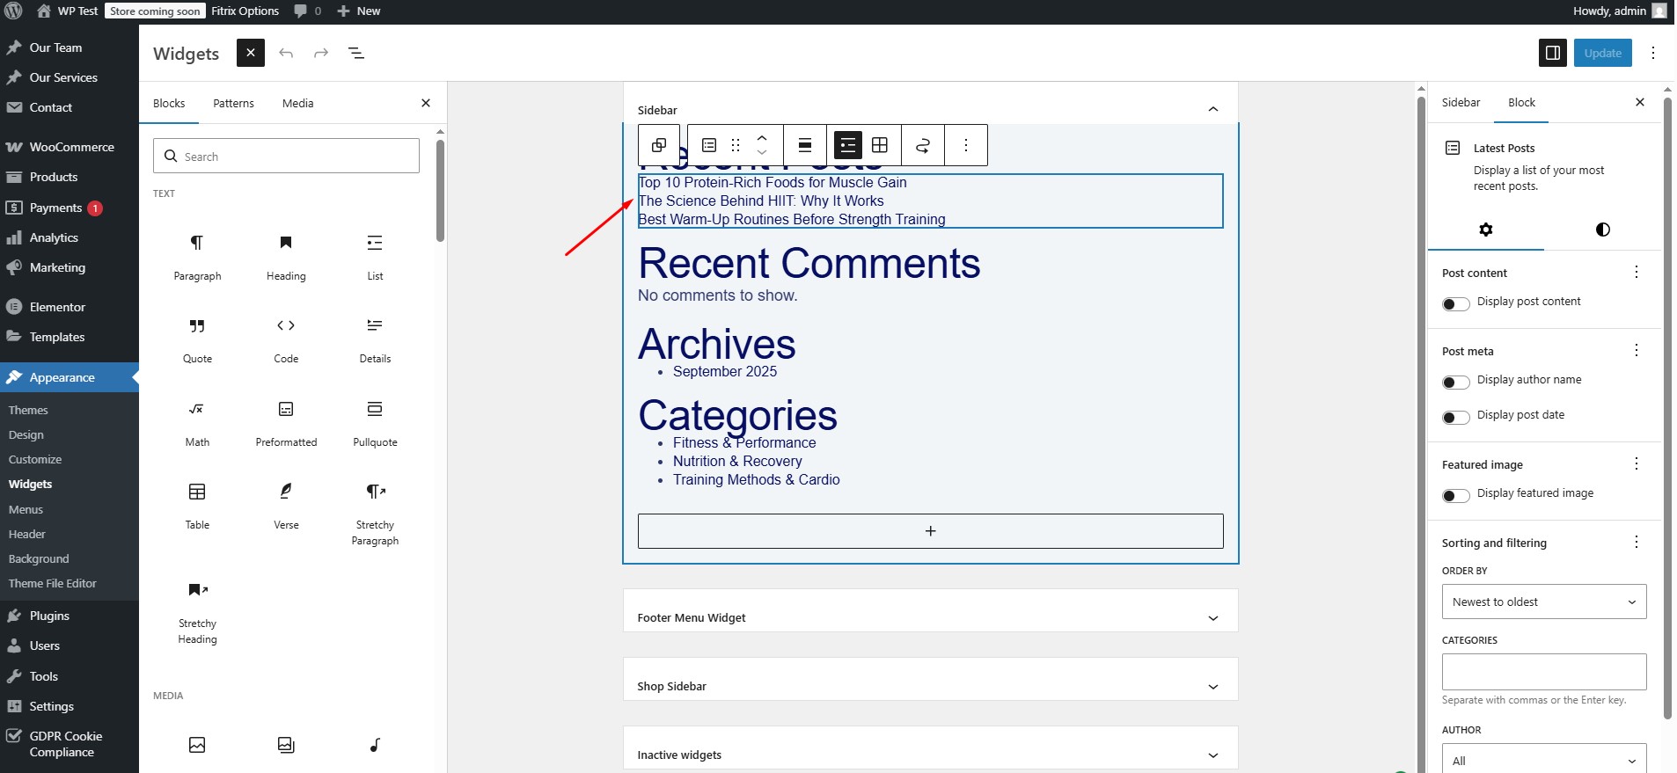
Task: Open the Document Overview list view
Action: pyautogui.click(x=356, y=54)
